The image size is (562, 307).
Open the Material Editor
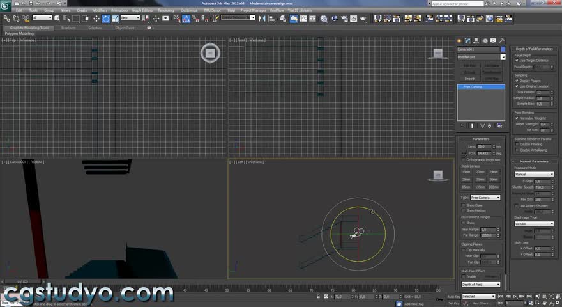coord(324,19)
